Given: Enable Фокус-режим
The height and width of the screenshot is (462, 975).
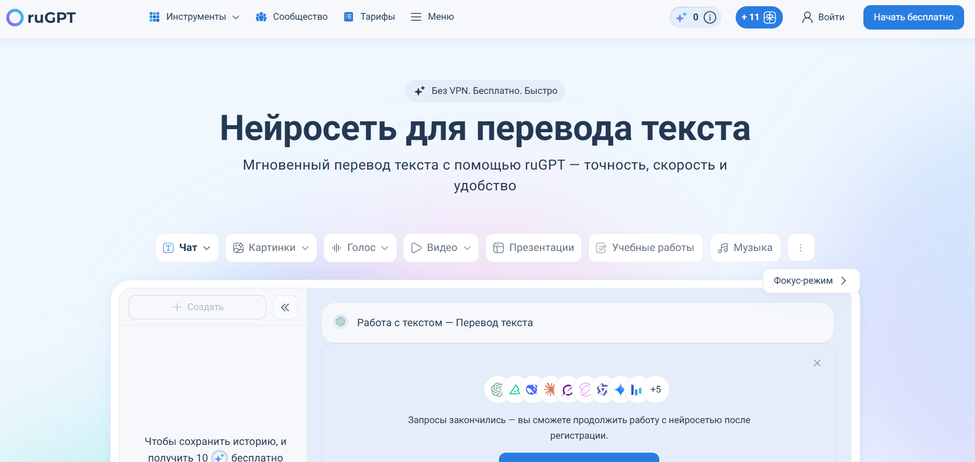Looking at the screenshot, I should pos(810,281).
